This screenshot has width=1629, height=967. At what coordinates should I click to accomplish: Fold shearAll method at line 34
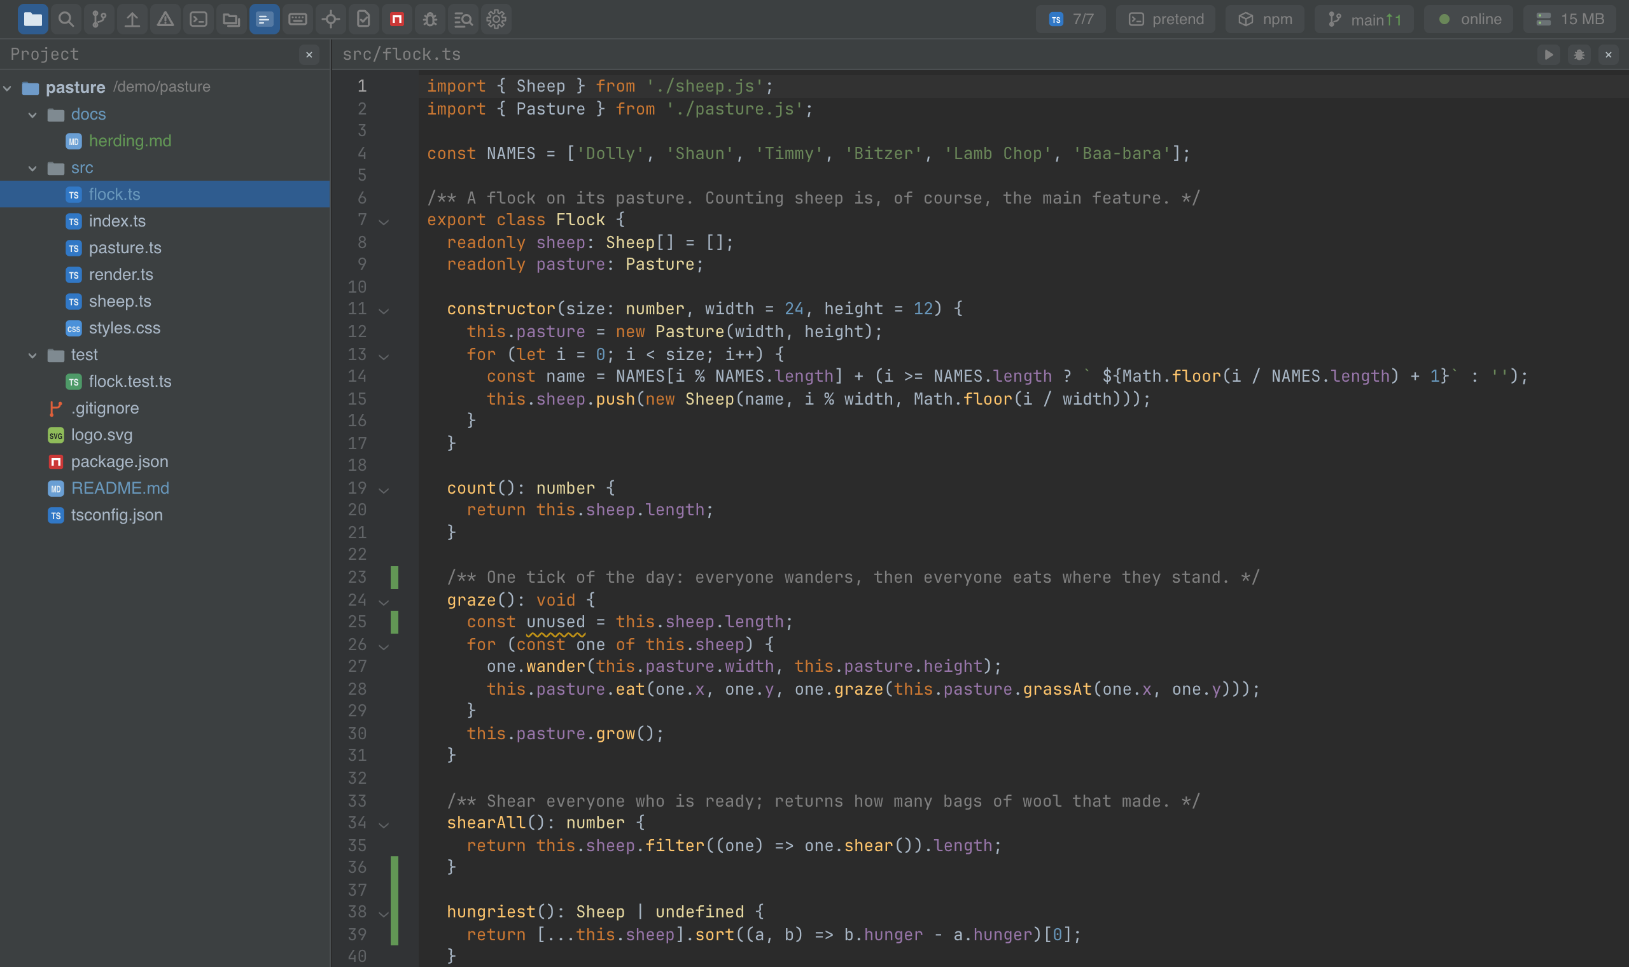click(384, 824)
